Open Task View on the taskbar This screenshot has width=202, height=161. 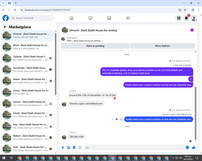(x=11, y=158)
